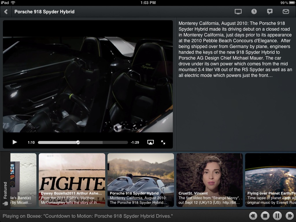Go back using the top-left arrow
296x222 pixels.
pyautogui.click(x=6, y=12)
